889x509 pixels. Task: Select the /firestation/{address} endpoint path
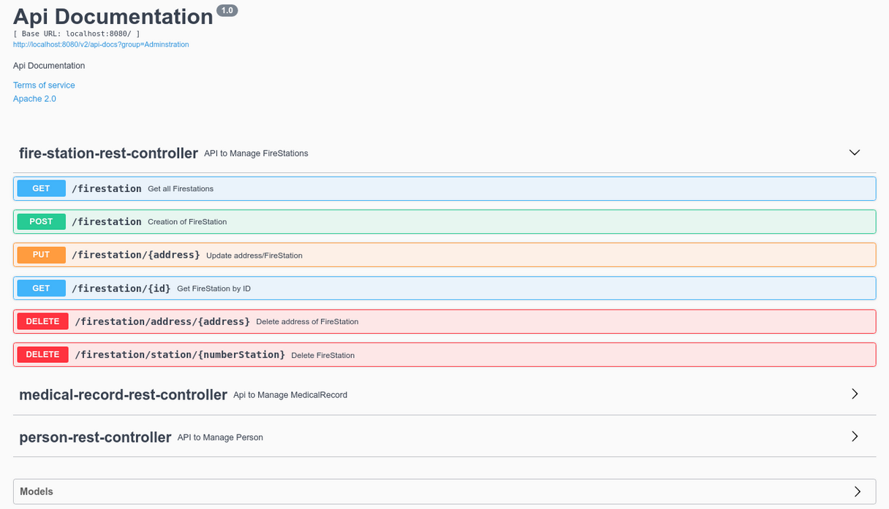coord(136,255)
